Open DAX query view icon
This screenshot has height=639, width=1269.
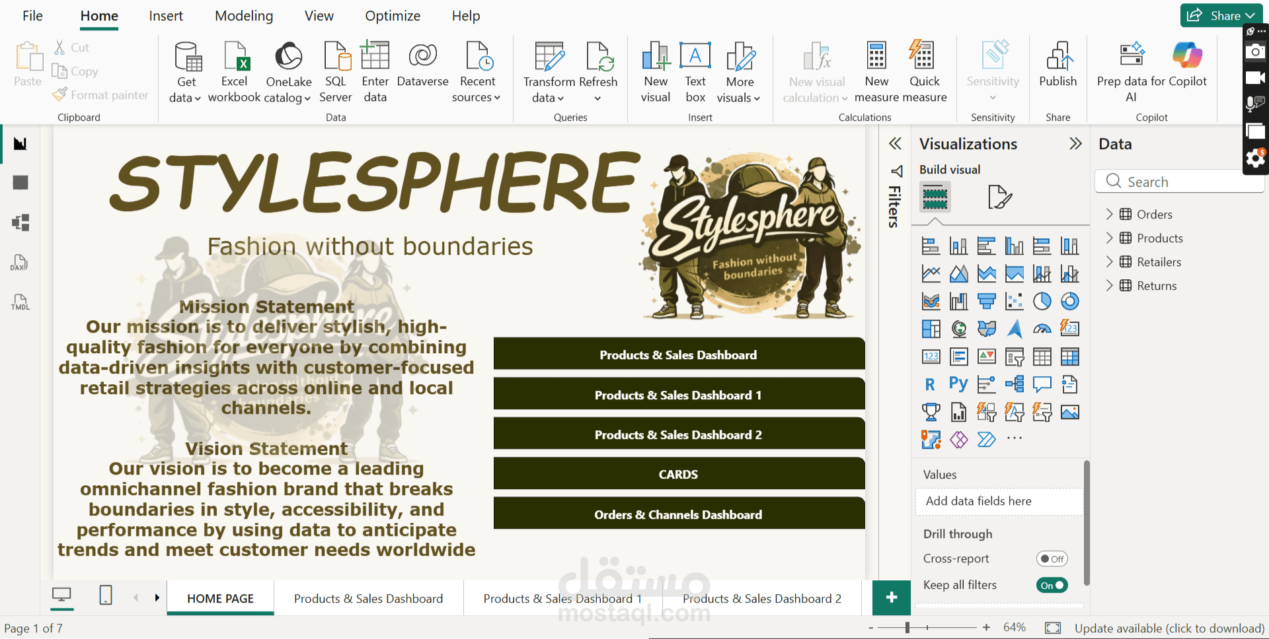19,263
